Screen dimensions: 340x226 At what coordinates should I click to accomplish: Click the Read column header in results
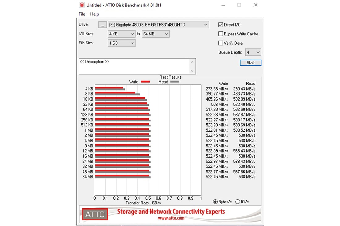251,84
